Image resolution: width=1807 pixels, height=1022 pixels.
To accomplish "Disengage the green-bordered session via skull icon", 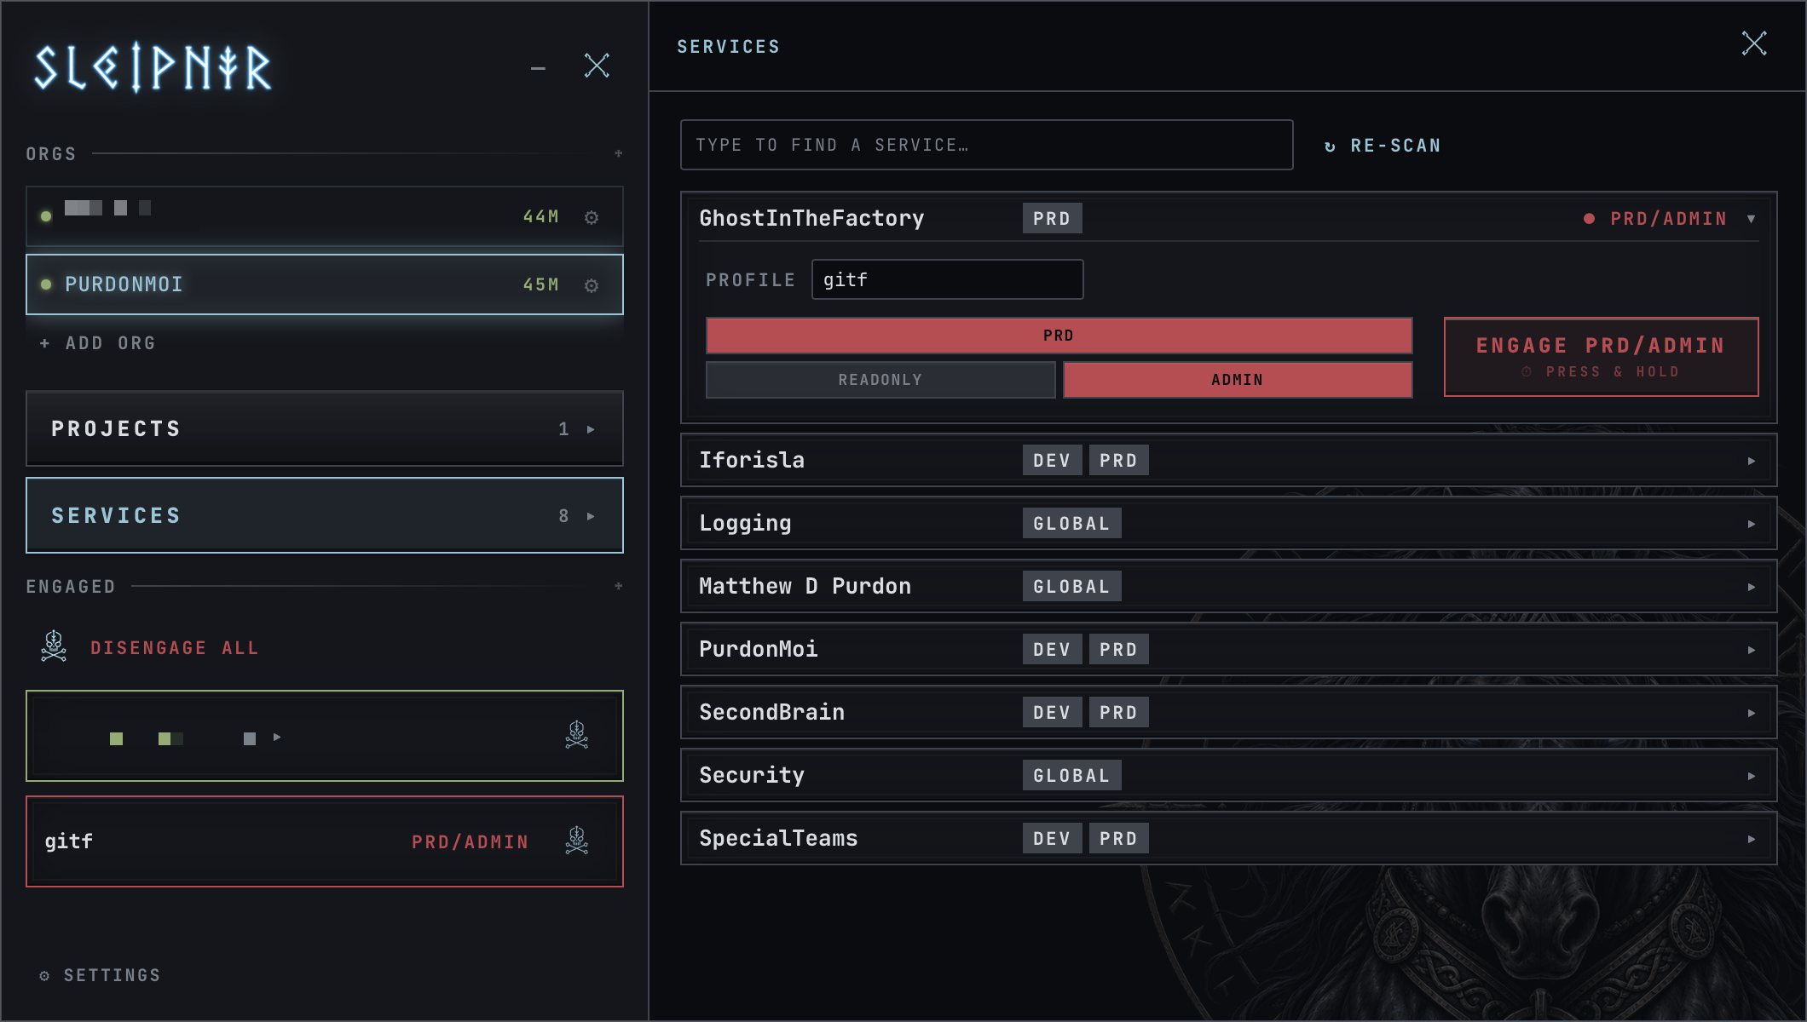I will 577,734.
